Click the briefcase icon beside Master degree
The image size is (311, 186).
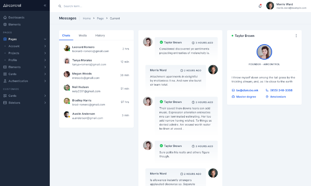click(x=233, y=96)
